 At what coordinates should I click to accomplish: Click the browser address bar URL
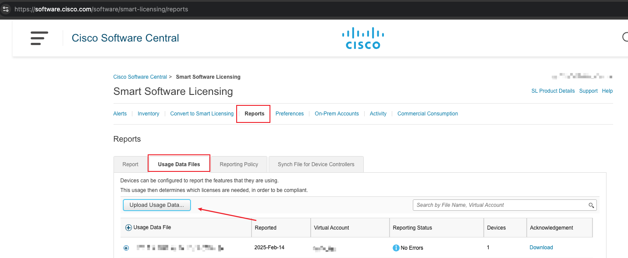point(101,9)
